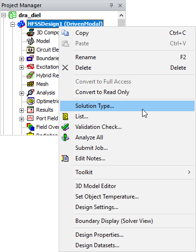Screen dimensions: 196x252
Task: Select the Results label in tree
Action: pos(45,110)
